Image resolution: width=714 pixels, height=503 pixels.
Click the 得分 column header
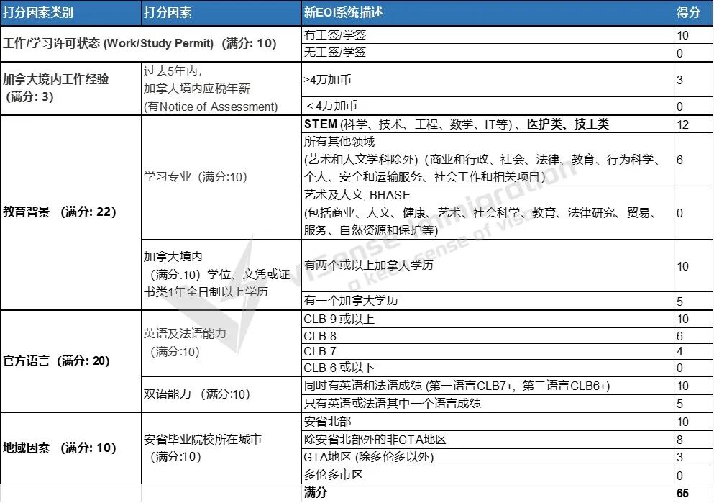[x=689, y=12]
